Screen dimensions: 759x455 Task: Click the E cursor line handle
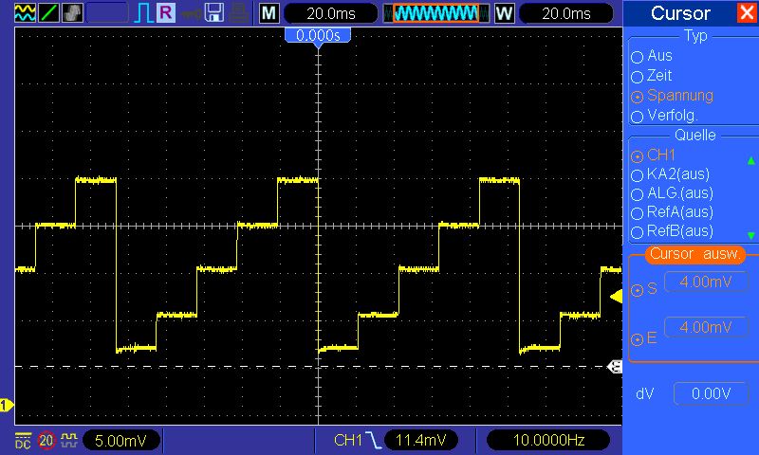[x=615, y=367]
